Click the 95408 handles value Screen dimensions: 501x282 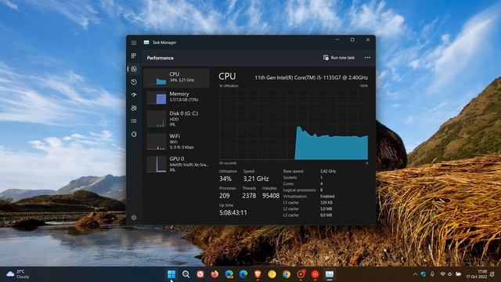coord(271,196)
